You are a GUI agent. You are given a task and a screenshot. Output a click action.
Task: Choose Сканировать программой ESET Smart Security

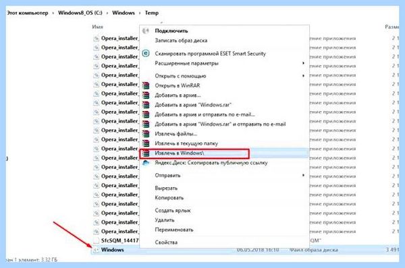[x=210, y=54]
